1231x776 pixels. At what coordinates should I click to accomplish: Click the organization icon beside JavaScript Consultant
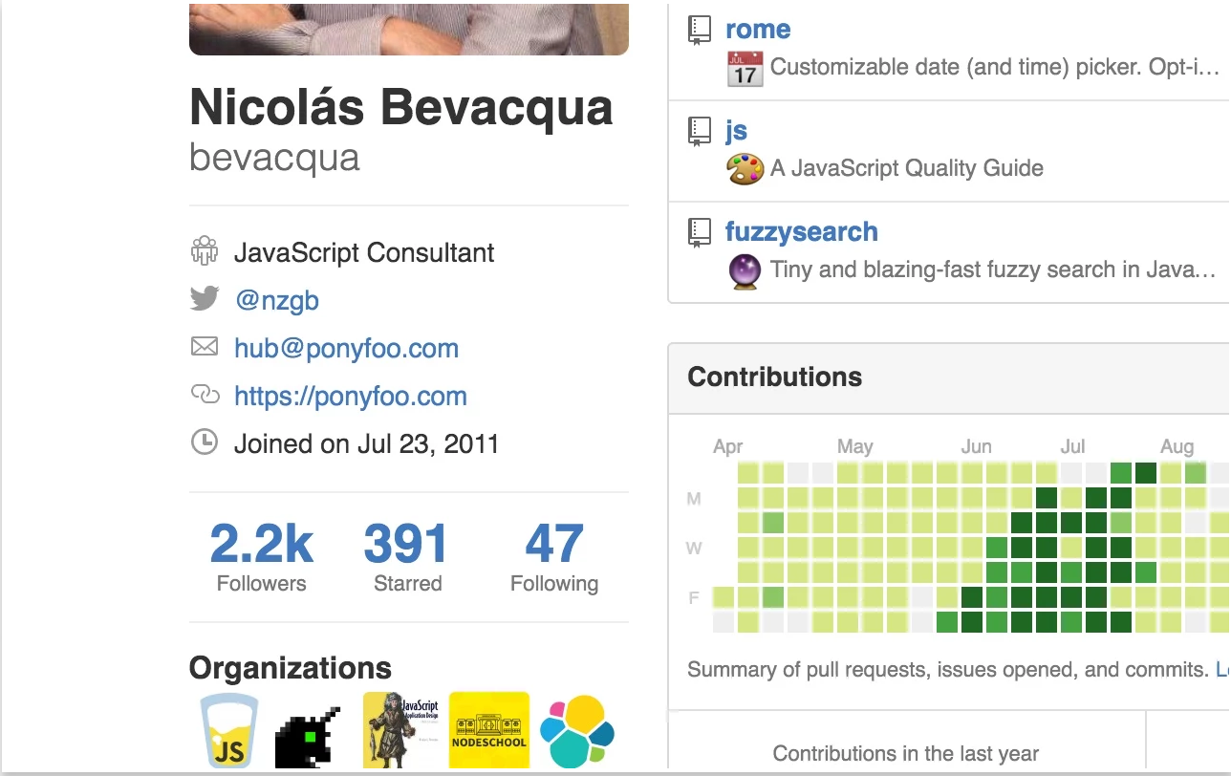click(x=205, y=249)
